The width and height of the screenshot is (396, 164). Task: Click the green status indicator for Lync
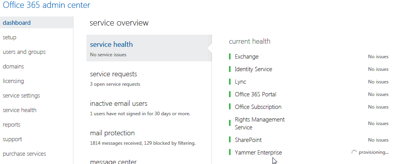(230, 82)
